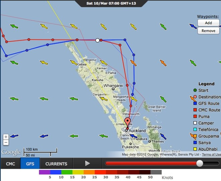Click the Kaikohe town marker
Screen dimensions: 221x181
(98, 77)
